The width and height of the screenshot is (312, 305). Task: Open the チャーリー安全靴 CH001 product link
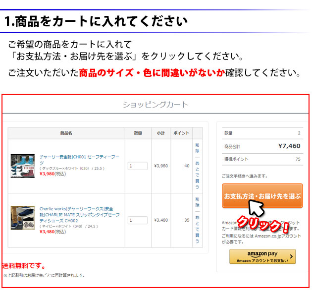coord(78,159)
